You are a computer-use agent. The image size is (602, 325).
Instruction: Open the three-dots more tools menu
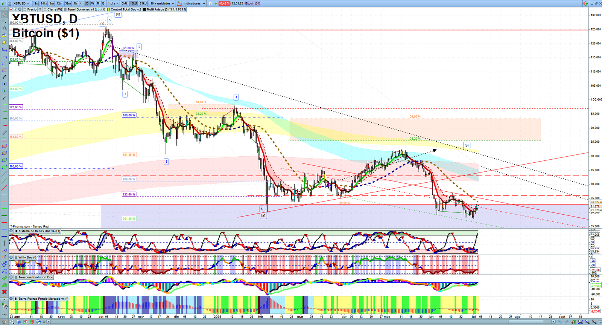pos(5,315)
